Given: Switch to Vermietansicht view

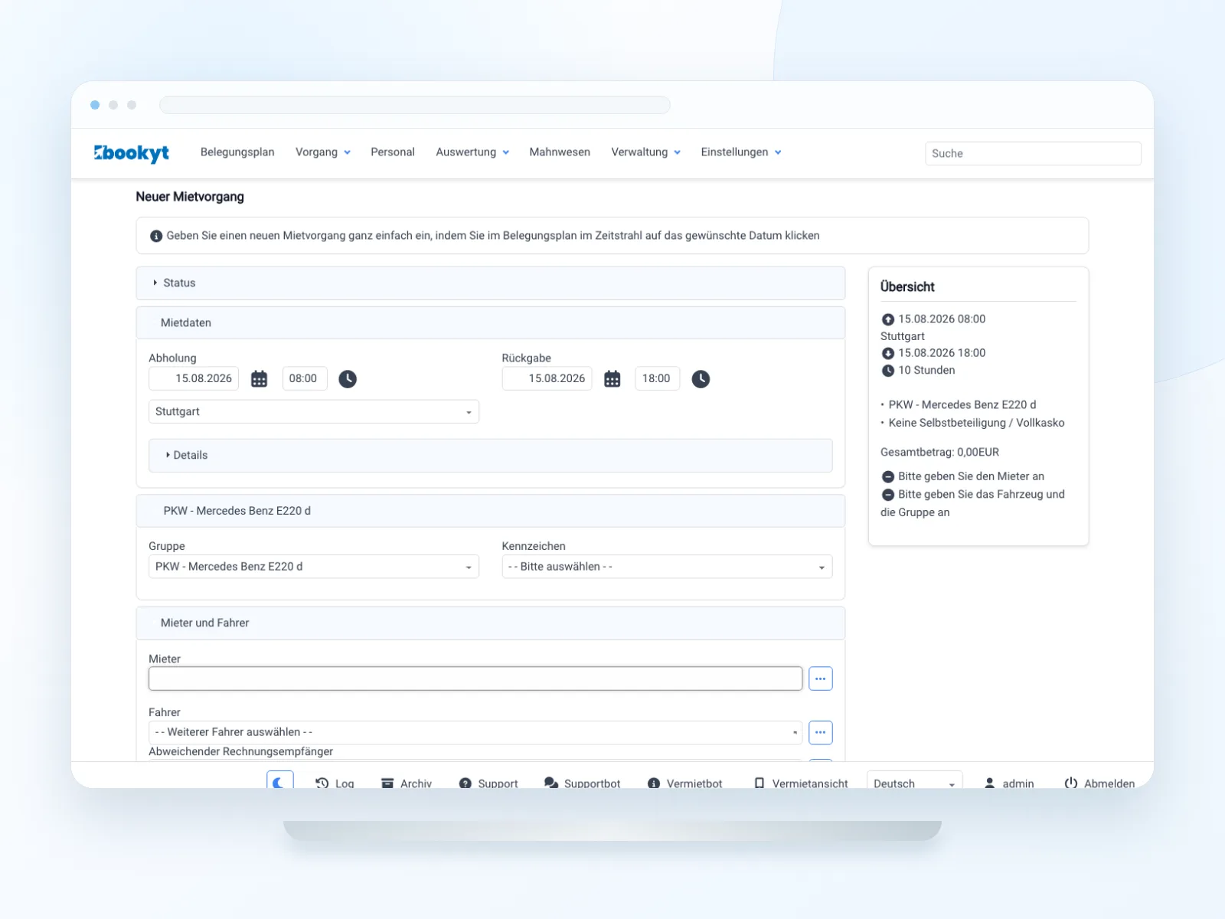Looking at the screenshot, I should tap(801, 783).
